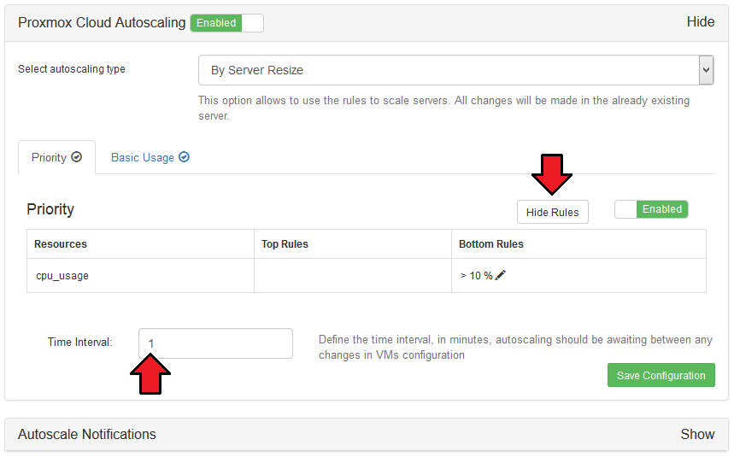Select the By Server Resize combo box

456,70
